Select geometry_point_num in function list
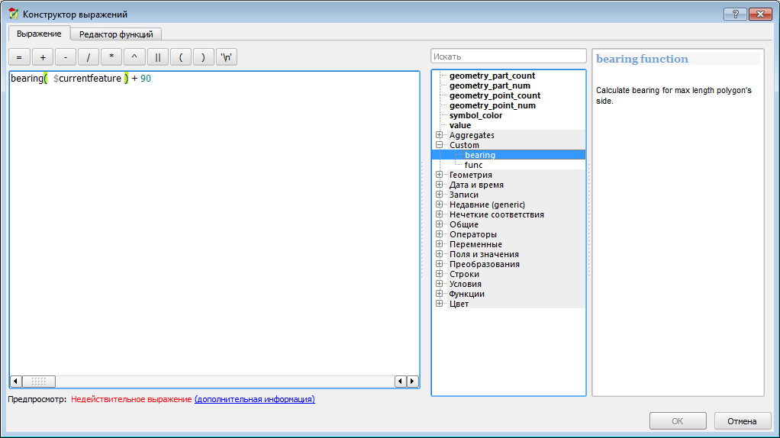780x438 pixels. click(x=492, y=105)
